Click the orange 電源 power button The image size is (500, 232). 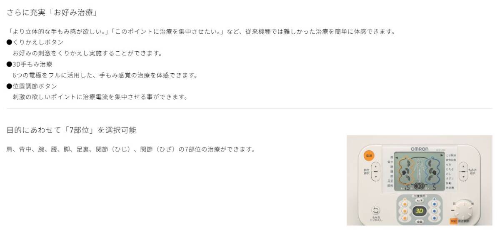pyautogui.click(x=369, y=156)
